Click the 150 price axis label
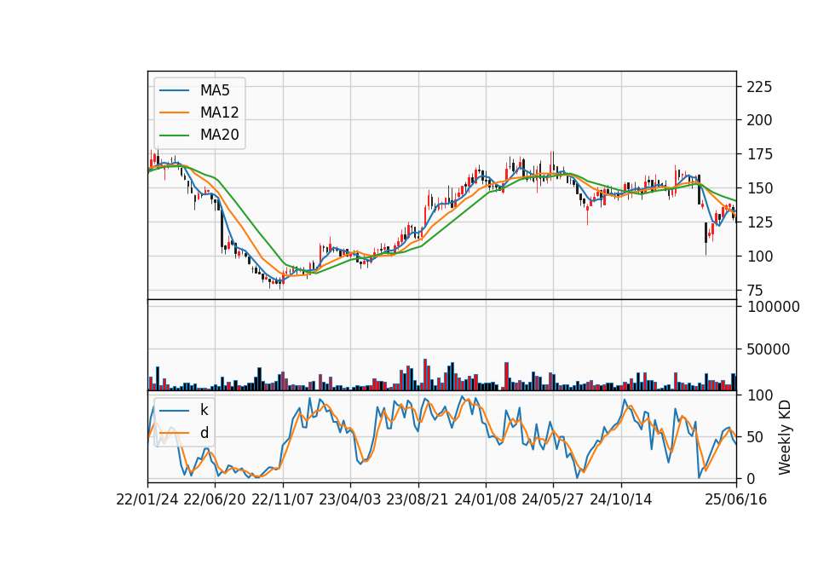818x588 pixels. point(759,188)
